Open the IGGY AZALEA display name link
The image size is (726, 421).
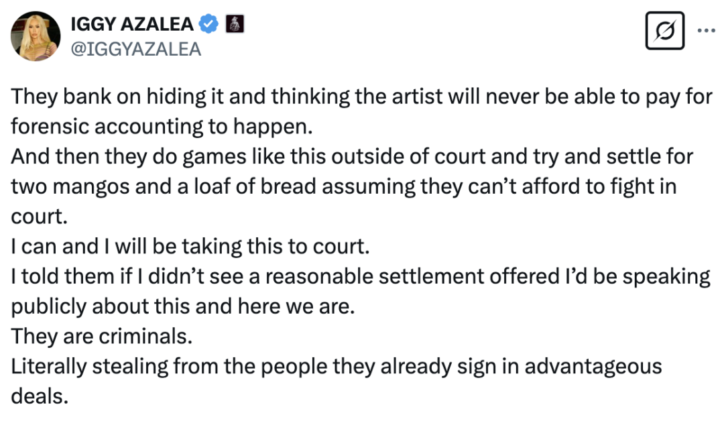coord(132,24)
